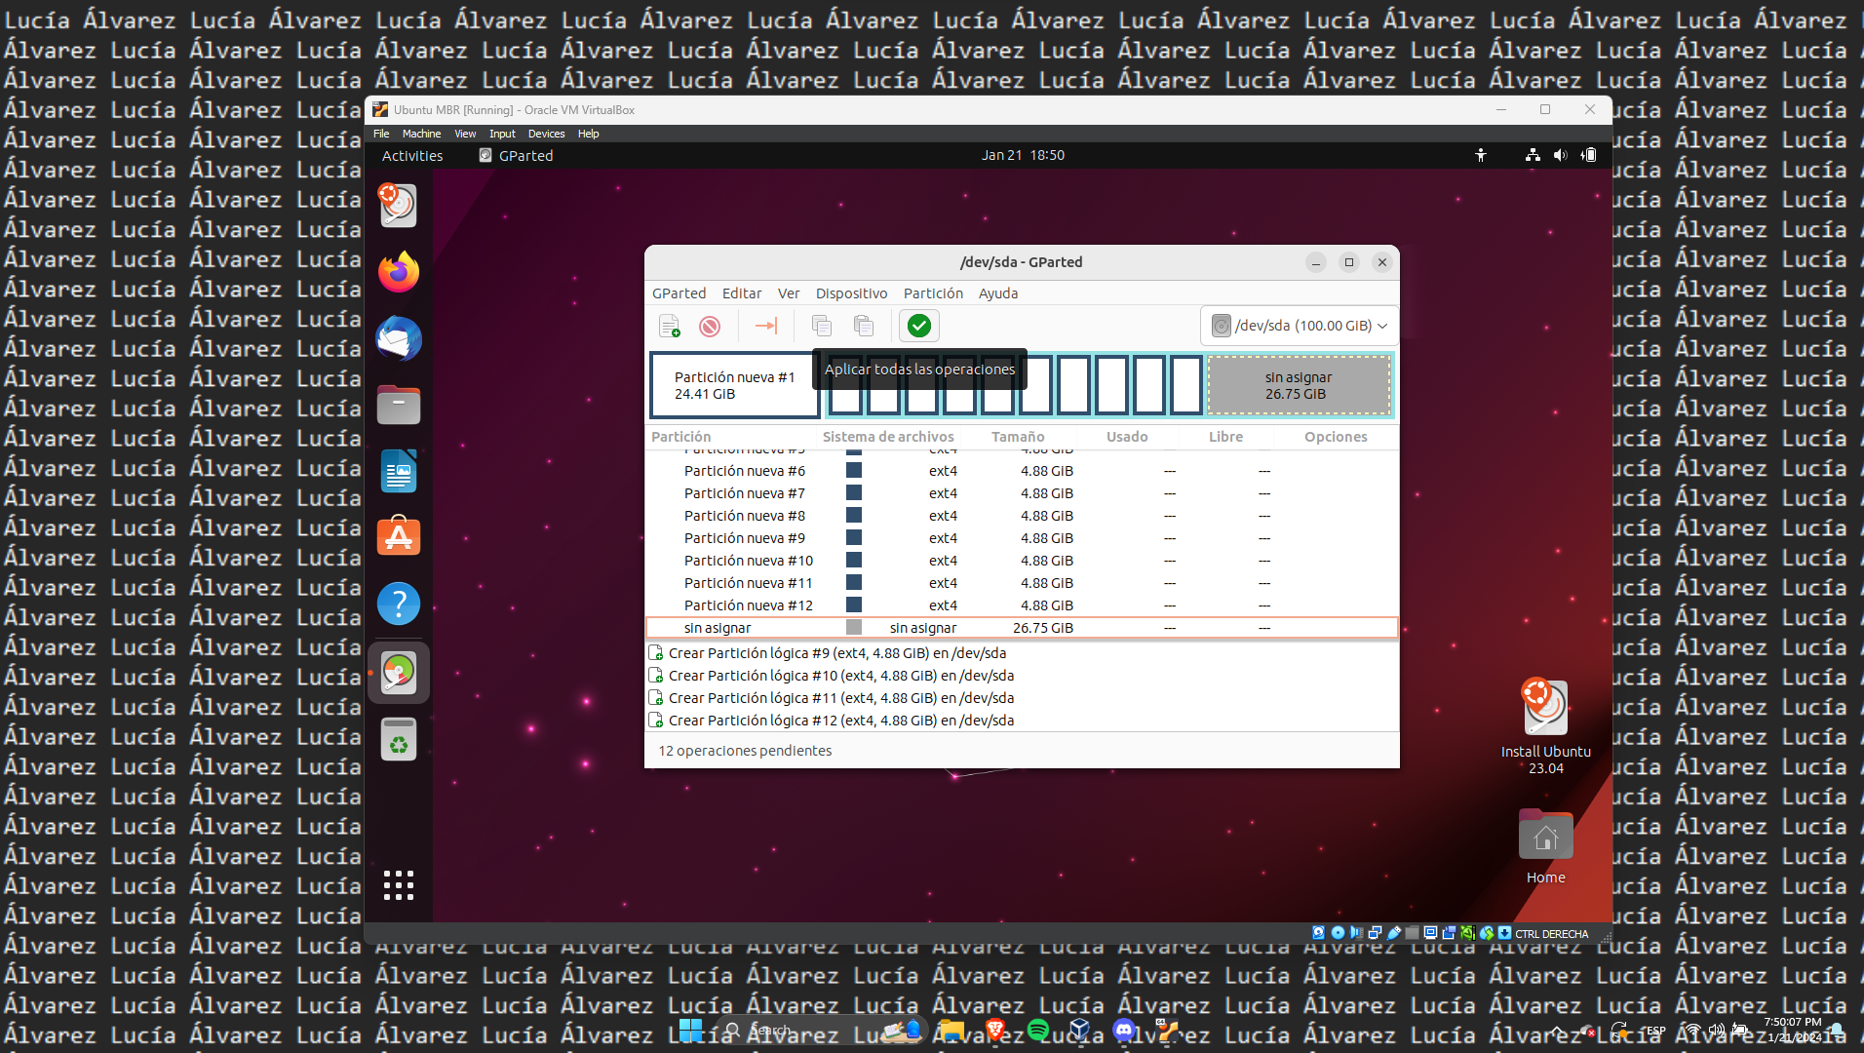Click the paste partition toolbar icon
1864x1053 pixels.
pos(863,326)
